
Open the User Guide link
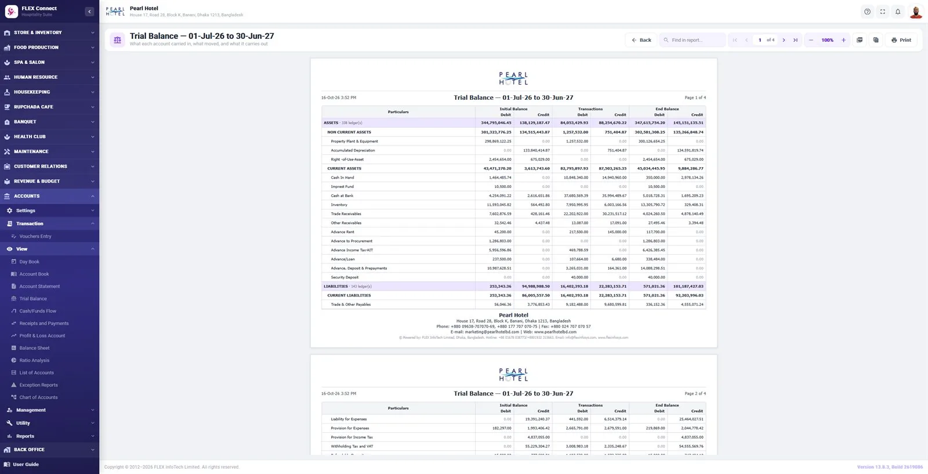[26, 465]
